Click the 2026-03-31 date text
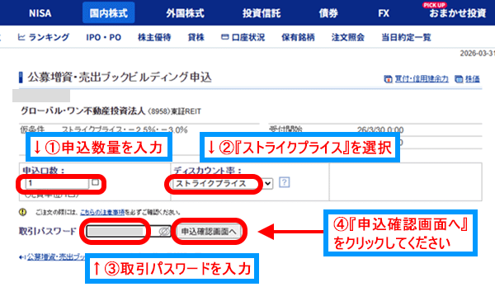Viewport: 495px width, 301px height. (478, 54)
